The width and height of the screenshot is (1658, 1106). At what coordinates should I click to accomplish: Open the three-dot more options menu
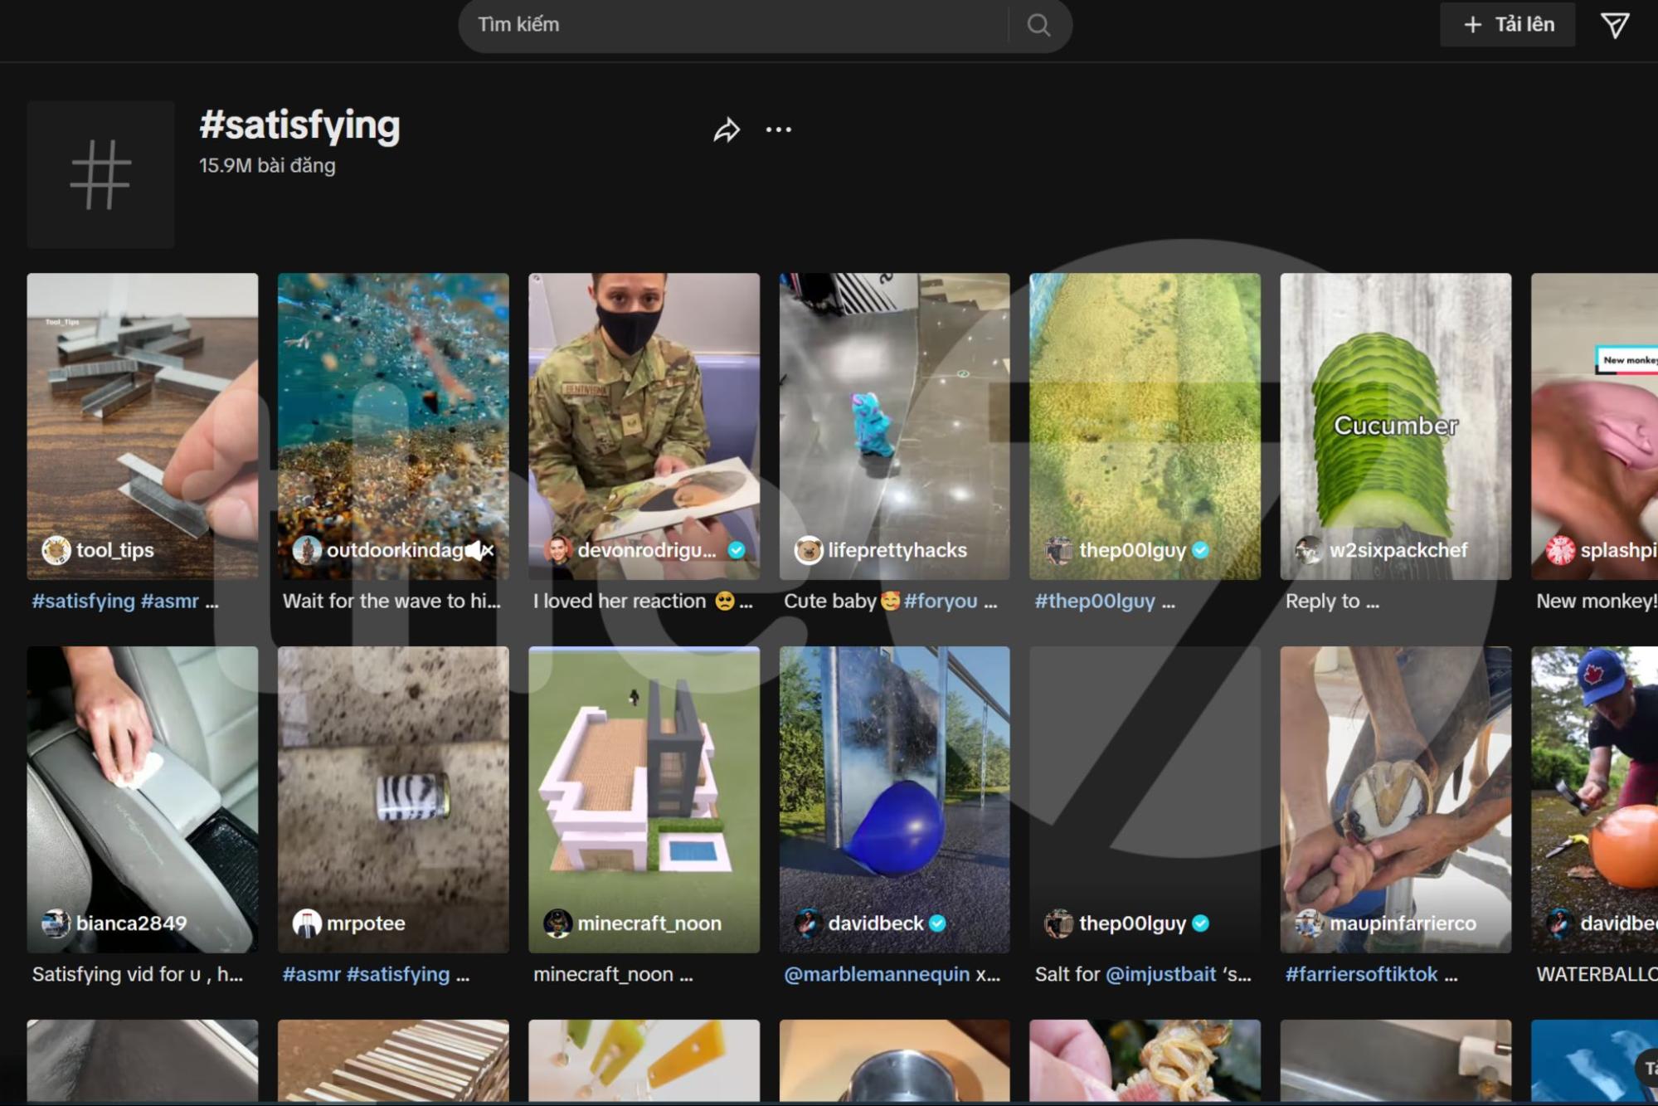(x=778, y=130)
